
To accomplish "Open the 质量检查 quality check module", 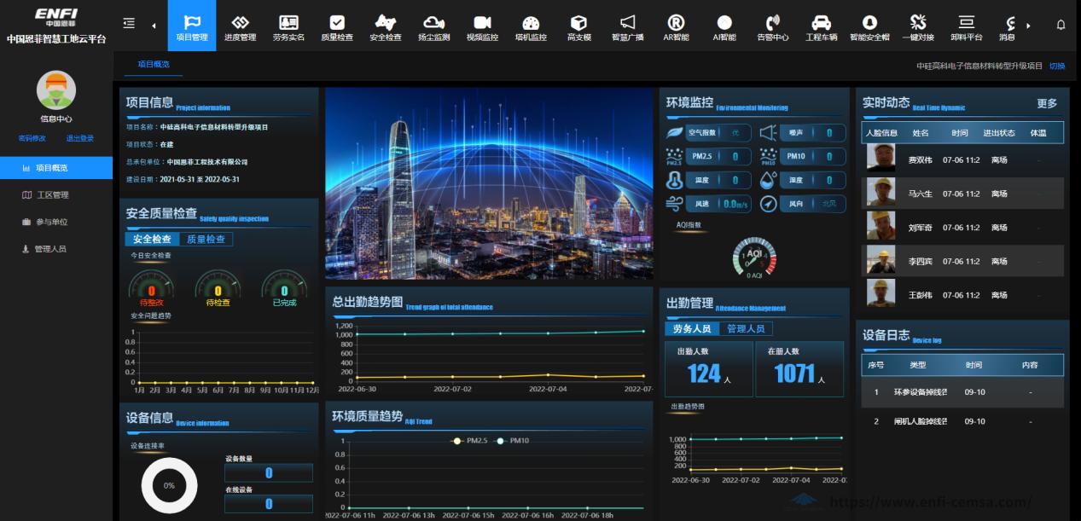I will coord(337,26).
